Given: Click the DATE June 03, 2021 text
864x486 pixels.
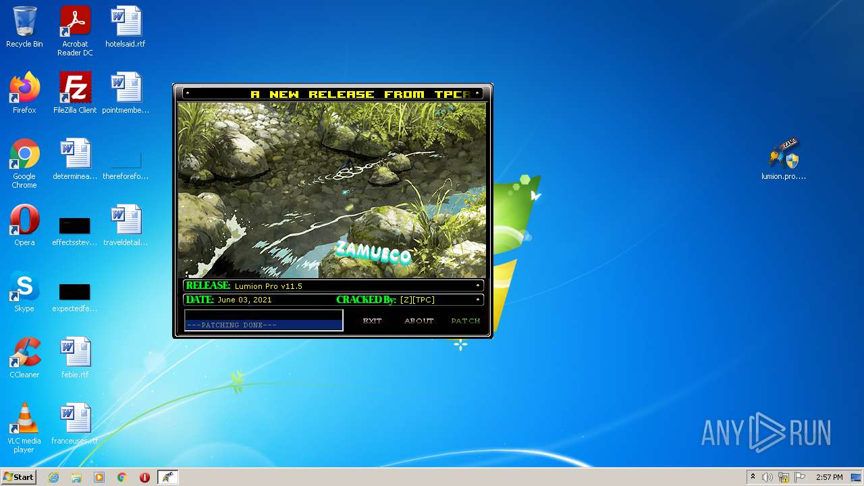Looking at the screenshot, I should (x=229, y=300).
